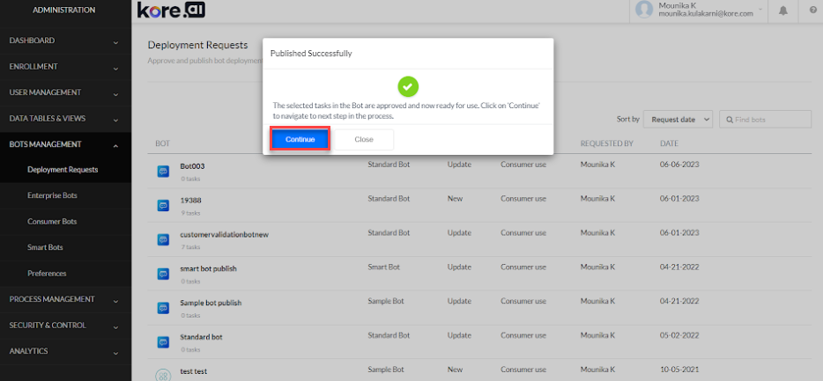Expand the Dashboard sidebar section
The height and width of the screenshot is (381, 823).
click(65, 40)
